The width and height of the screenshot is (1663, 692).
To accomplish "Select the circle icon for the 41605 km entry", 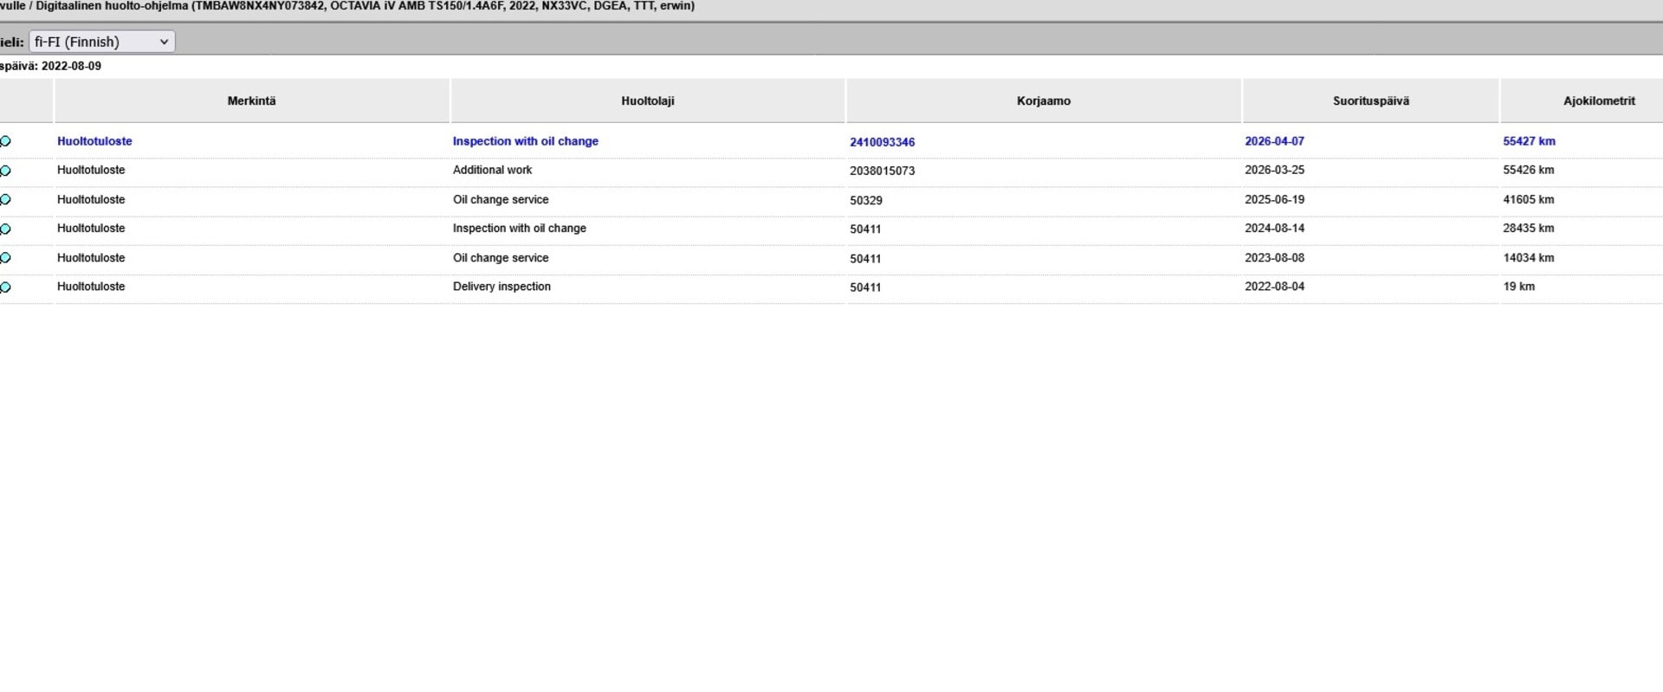I will pyautogui.click(x=6, y=200).
